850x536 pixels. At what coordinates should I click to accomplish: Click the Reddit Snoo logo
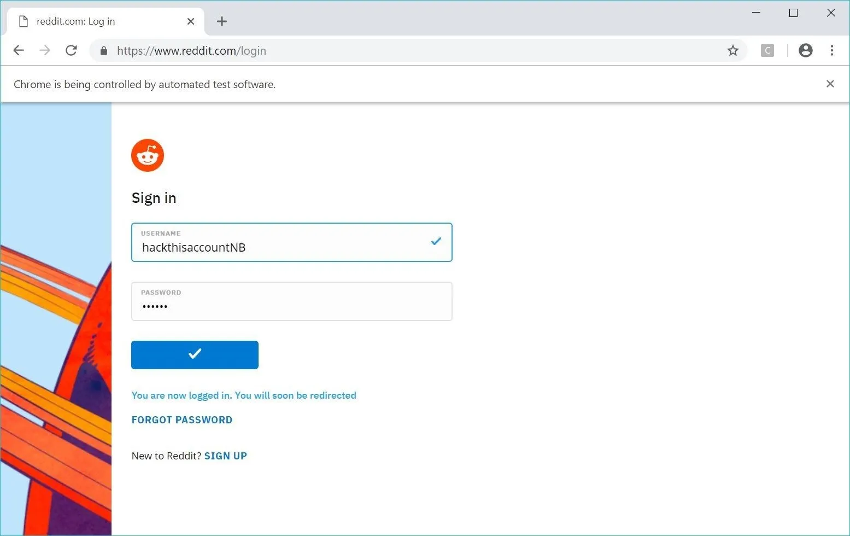point(148,155)
